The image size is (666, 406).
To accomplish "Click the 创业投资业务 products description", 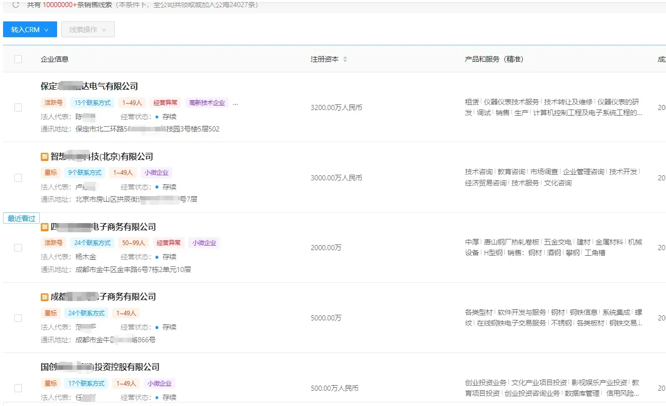I will [552, 388].
